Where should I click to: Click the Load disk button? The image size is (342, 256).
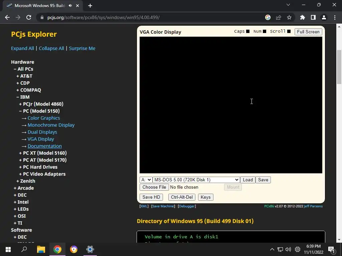tap(248, 180)
